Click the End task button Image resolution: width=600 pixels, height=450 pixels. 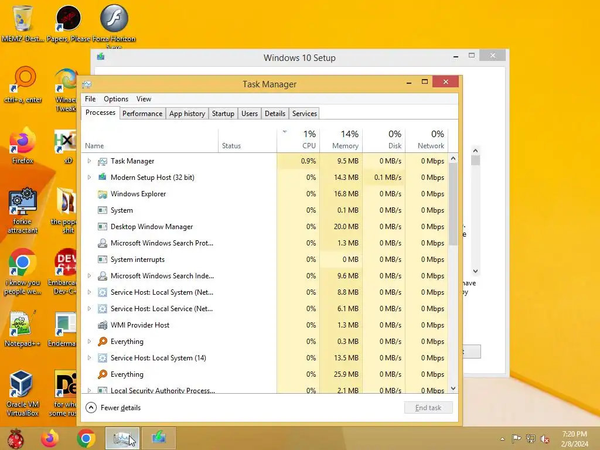[428, 408]
